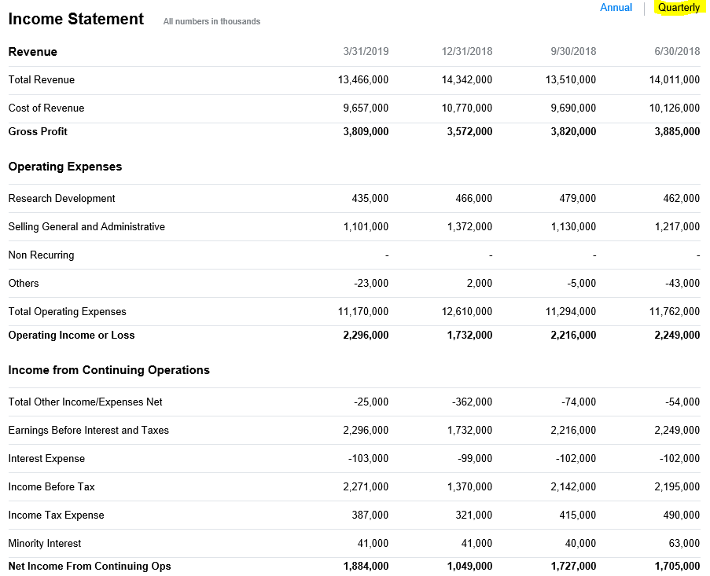Click the Gross Profit row label
Viewport: 710px width, 576px height.
coord(37,131)
